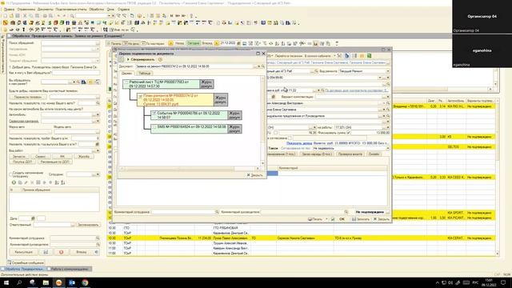The width and height of the screenshot is (512, 288).
Task: Switch to the Таблица tab
Action: pyautogui.click(x=144, y=73)
